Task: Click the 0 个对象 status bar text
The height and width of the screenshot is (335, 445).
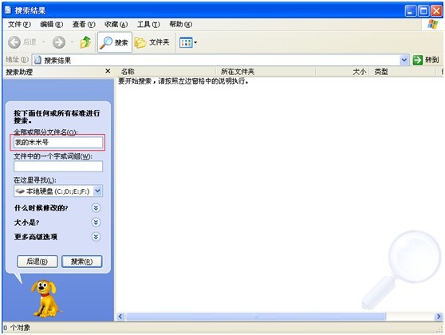Action: 17,328
